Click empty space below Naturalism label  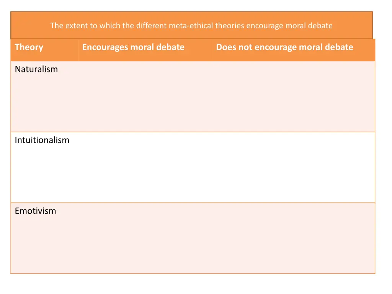[44, 104]
